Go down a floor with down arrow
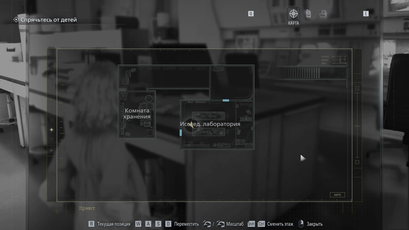The image size is (409, 230). click(x=51, y=150)
